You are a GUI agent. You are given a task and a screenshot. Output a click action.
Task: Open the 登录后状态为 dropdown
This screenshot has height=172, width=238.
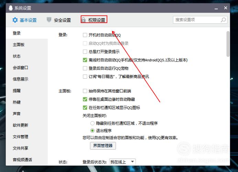(122, 162)
